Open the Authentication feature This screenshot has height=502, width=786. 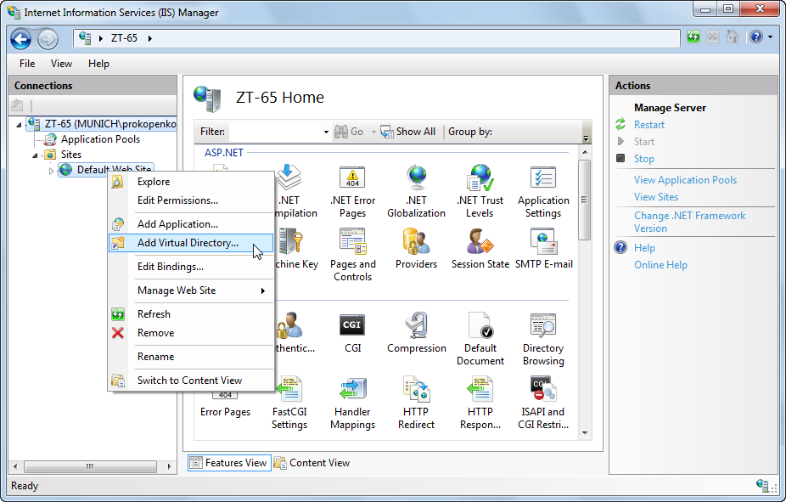click(295, 333)
